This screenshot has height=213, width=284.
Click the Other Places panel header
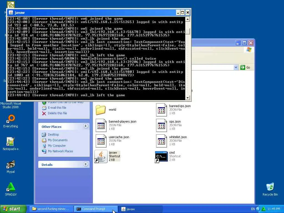(64, 126)
